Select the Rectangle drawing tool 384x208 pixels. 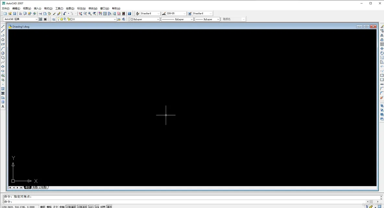click(x=3, y=44)
